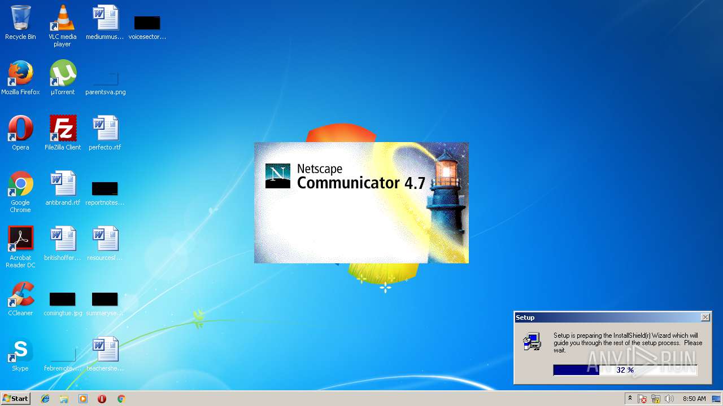
Task: Select the mediummus Word document icon
Action: tap(105, 23)
